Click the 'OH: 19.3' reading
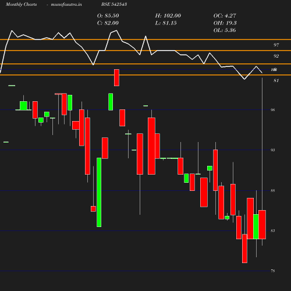Screen dimensions: 291x291 click(x=225, y=23)
